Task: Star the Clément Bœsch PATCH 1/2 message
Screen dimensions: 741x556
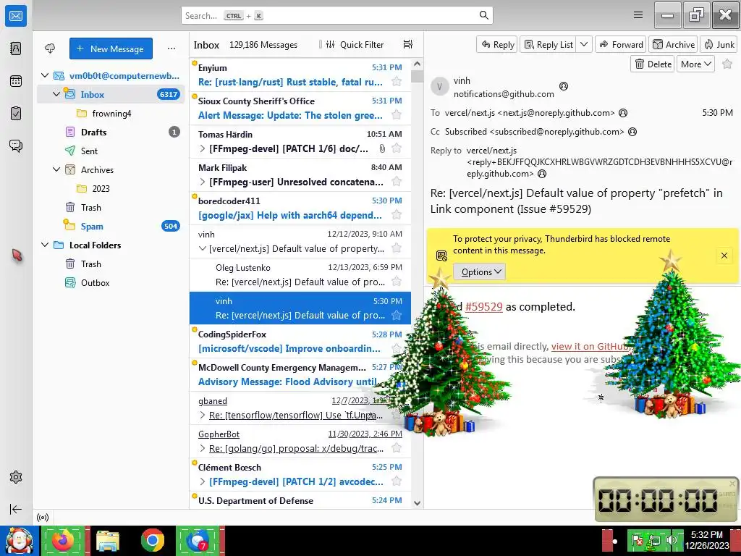Action: click(397, 481)
